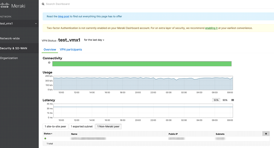The height and width of the screenshot is (148, 274).
Task: Select 90% latency percentile
Action: pos(225,100)
